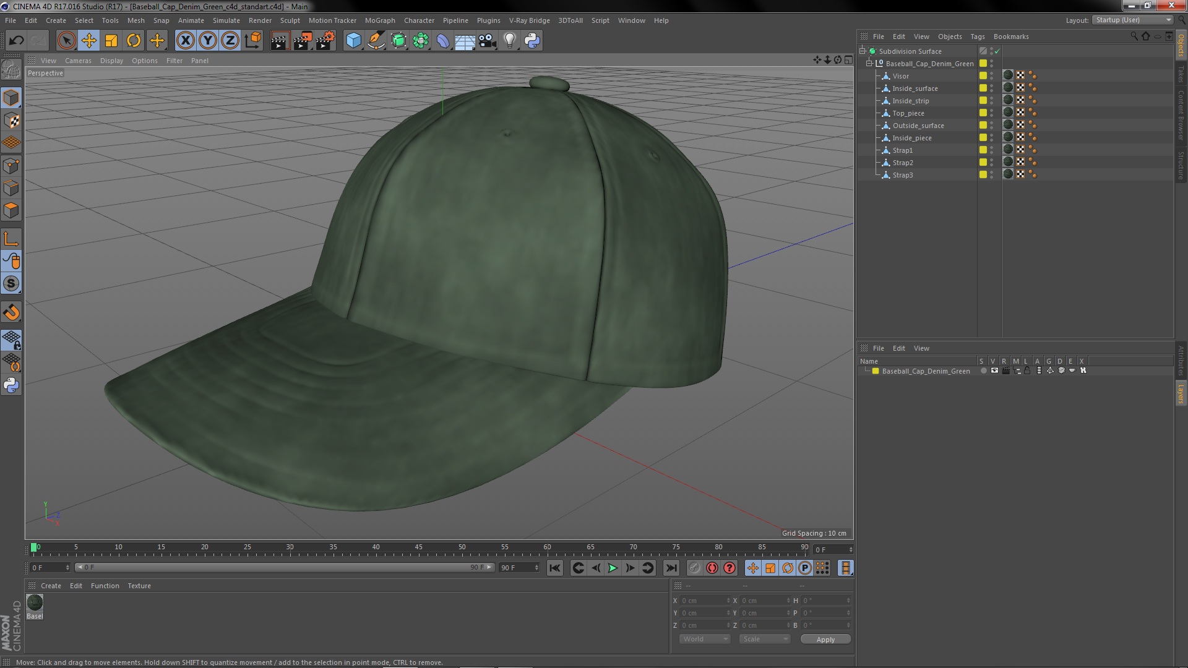Click the Viewport Solo S icon

click(x=11, y=283)
